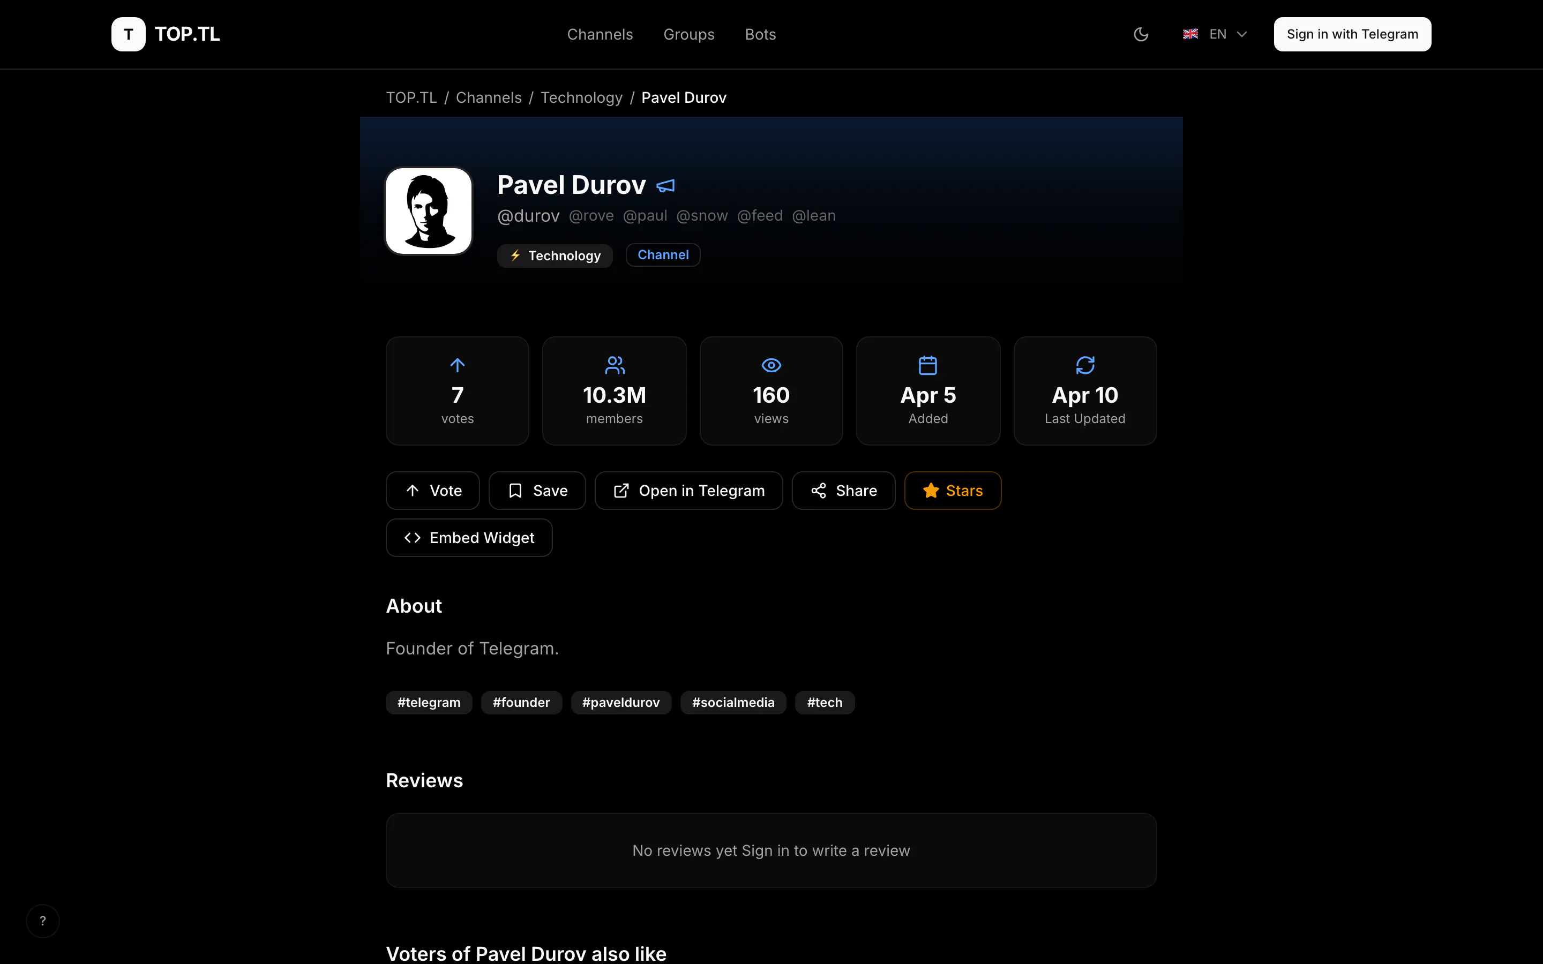Click the Reviews section heading

pyautogui.click(x=425, y=780)
